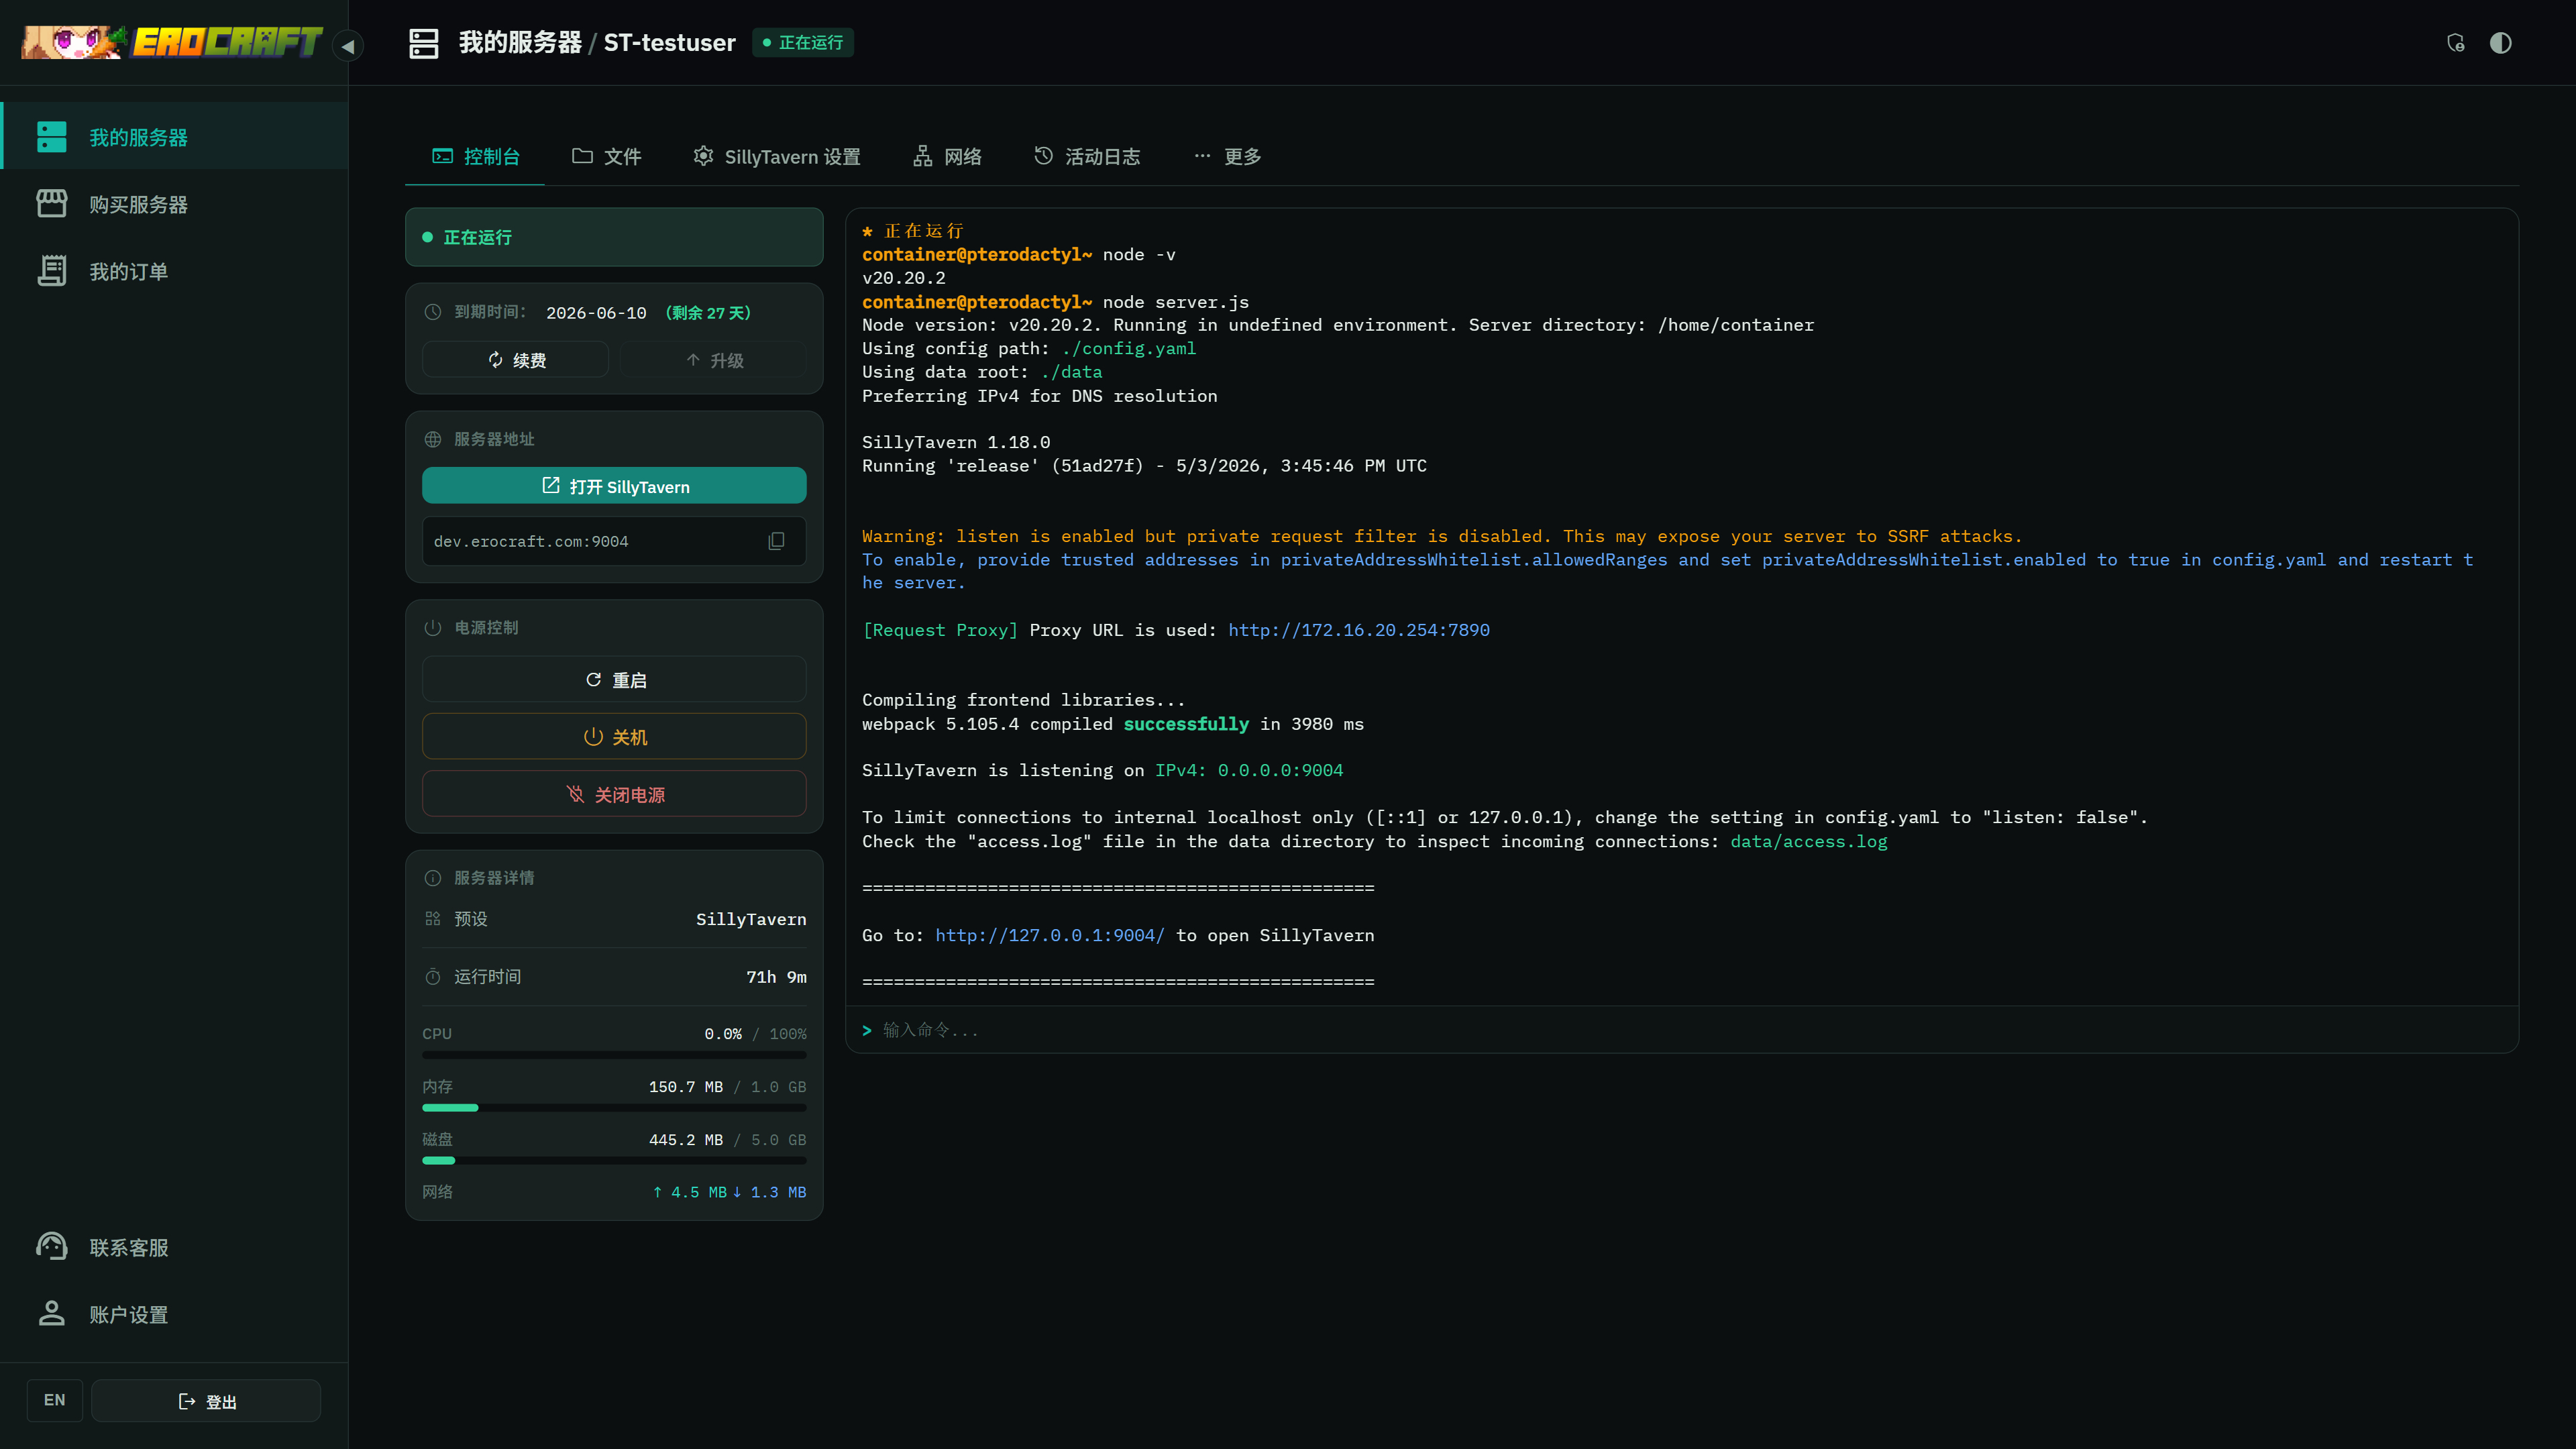Image resolution: width=2576 pixels, height=1449 pixels.
Task: Click the 内存 memory usage bar
Action: tap(614, 1108)
